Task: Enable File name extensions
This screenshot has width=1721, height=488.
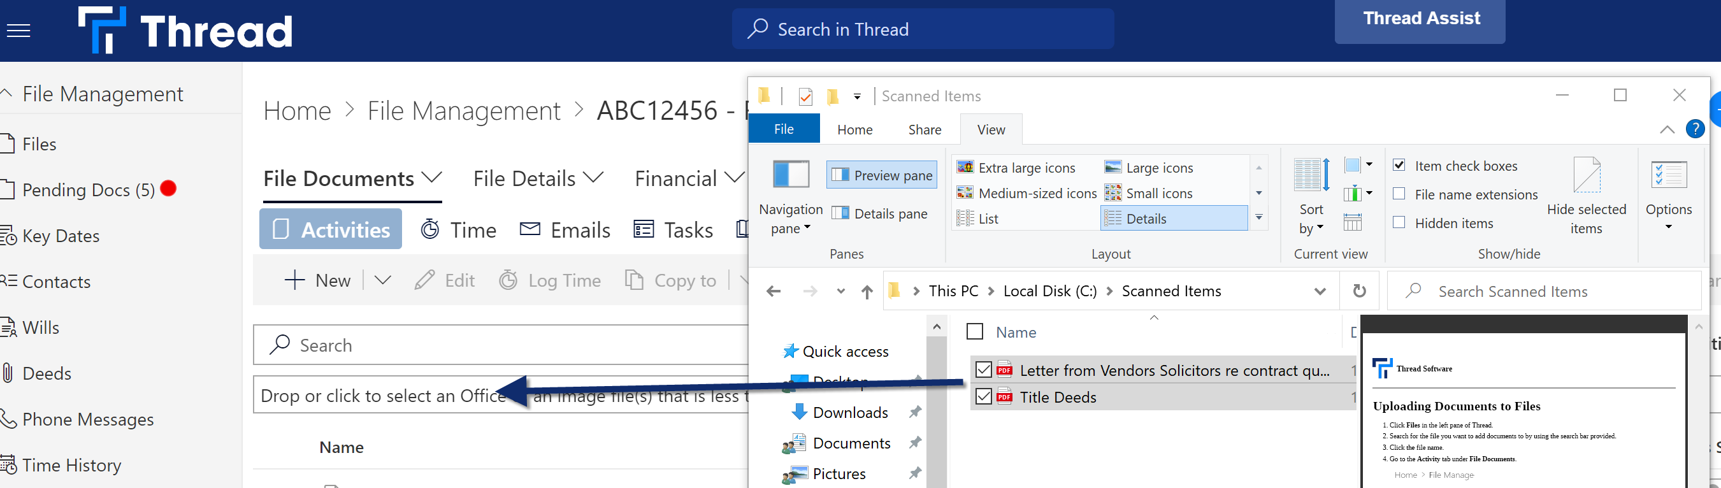Action: 1399,194
